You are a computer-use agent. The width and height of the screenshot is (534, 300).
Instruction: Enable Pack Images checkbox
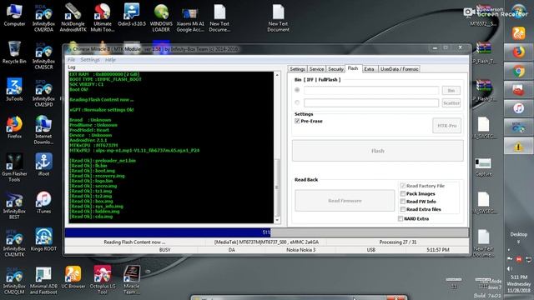(x=402, y=193)
